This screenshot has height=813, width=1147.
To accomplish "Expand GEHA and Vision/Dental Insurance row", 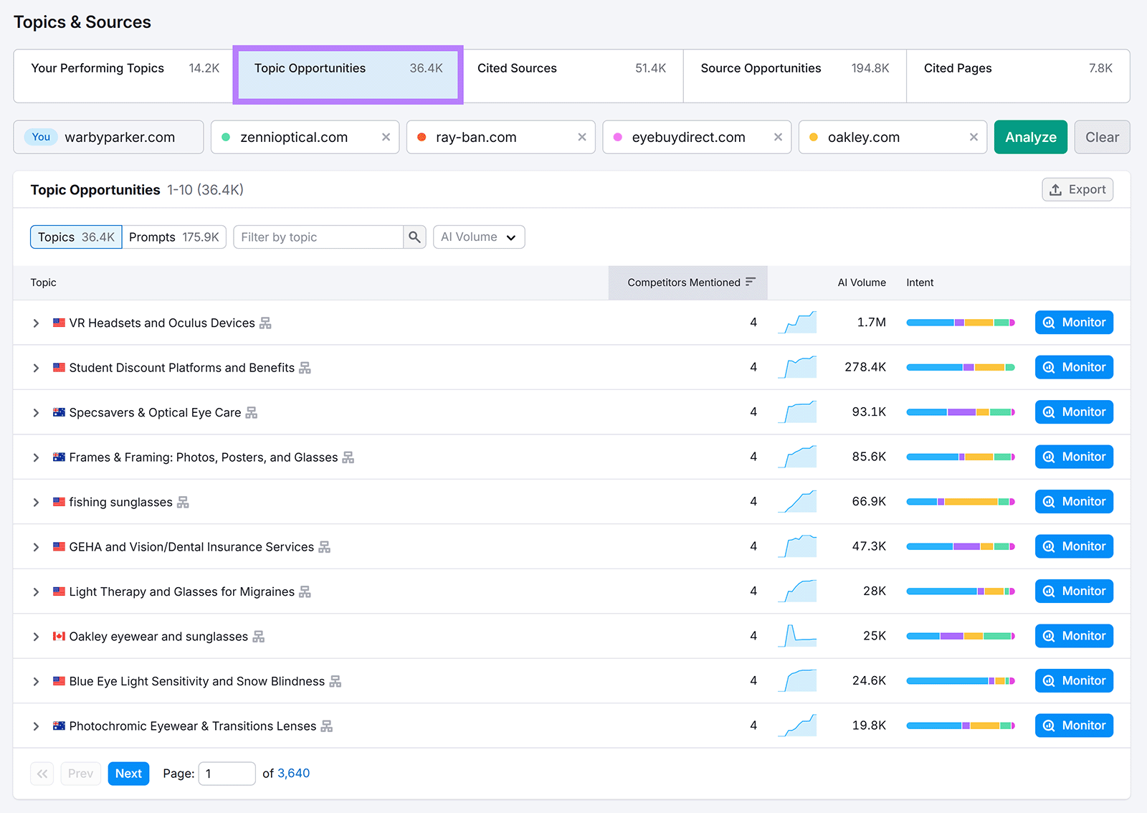I will click(36, 547).
